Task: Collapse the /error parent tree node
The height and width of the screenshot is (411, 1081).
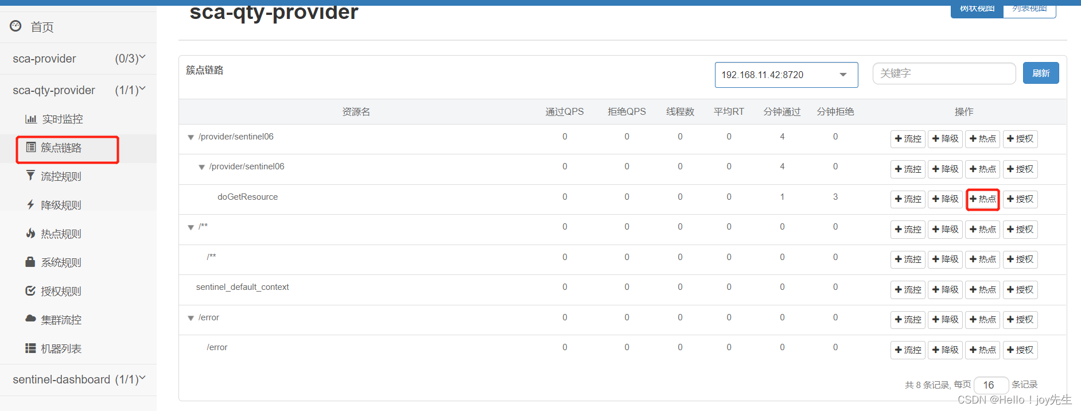Action: pyautogui.click(x=191, y=318)
